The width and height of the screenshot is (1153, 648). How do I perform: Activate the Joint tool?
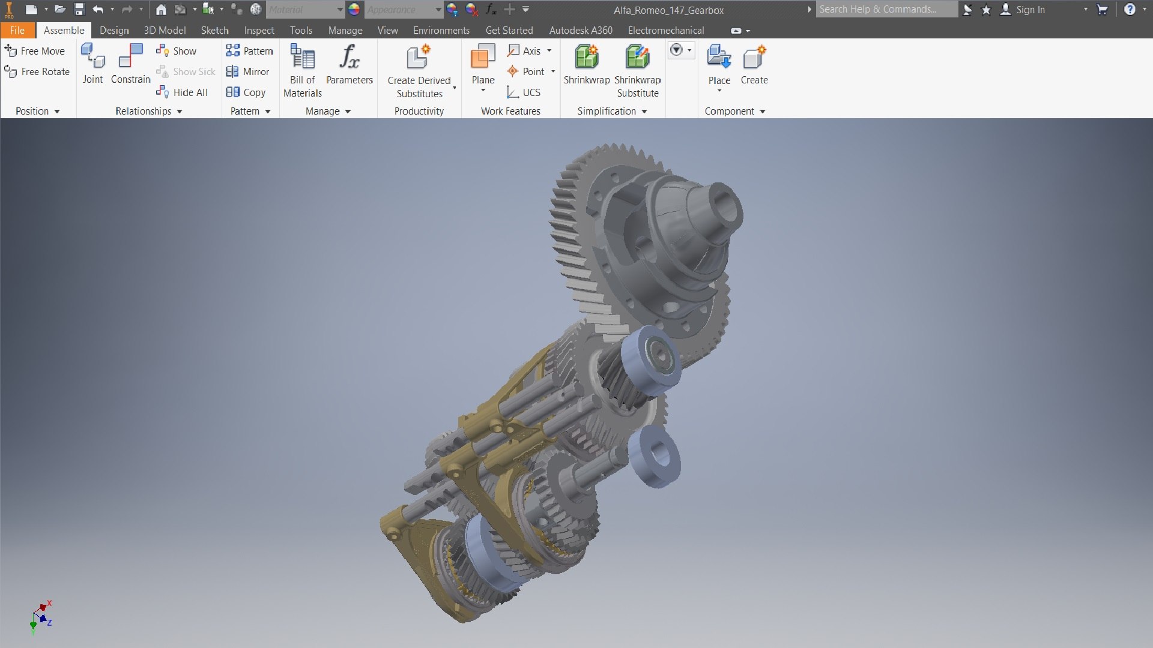[x=93, y=64]
